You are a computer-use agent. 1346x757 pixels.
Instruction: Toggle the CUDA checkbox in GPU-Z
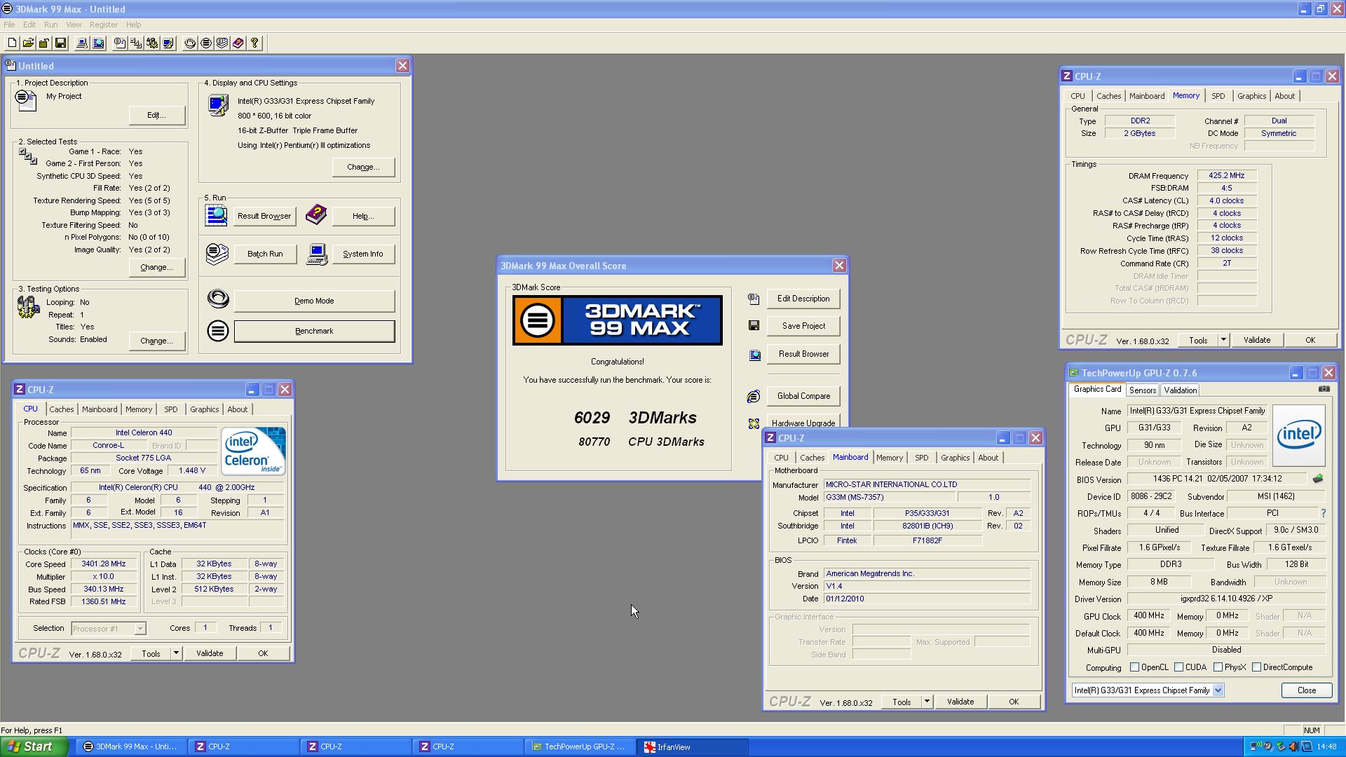[1179, 667]
